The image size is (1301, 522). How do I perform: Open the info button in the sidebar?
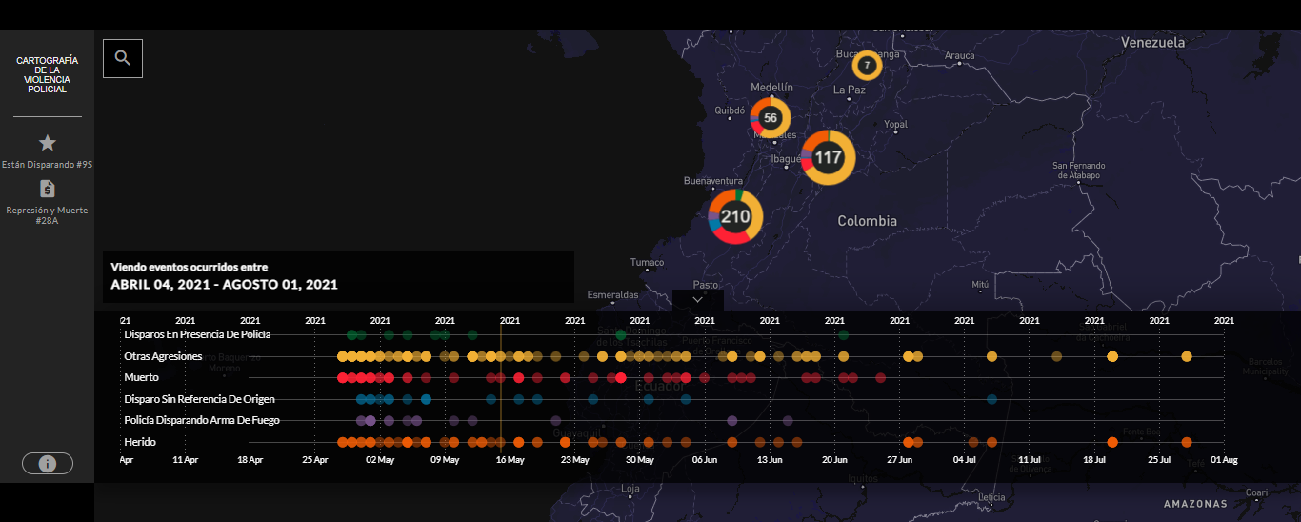click(x=48, y=464)
